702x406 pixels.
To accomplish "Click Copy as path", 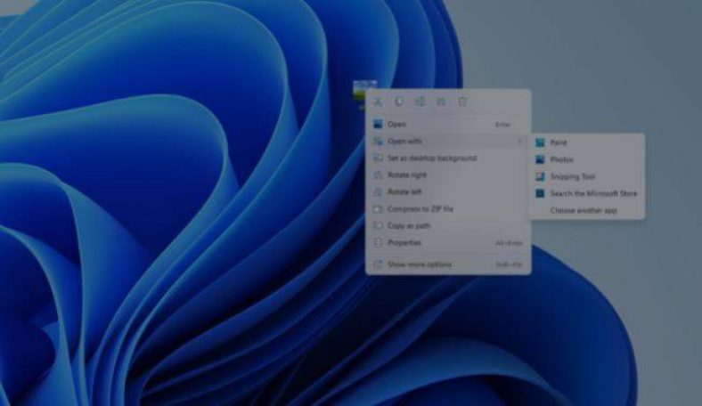I will pyautogui.click(x=448, y=226).
